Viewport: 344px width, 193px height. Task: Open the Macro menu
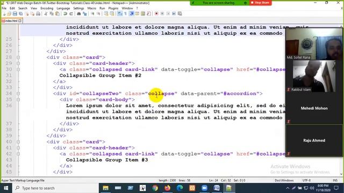click(92, 8)
